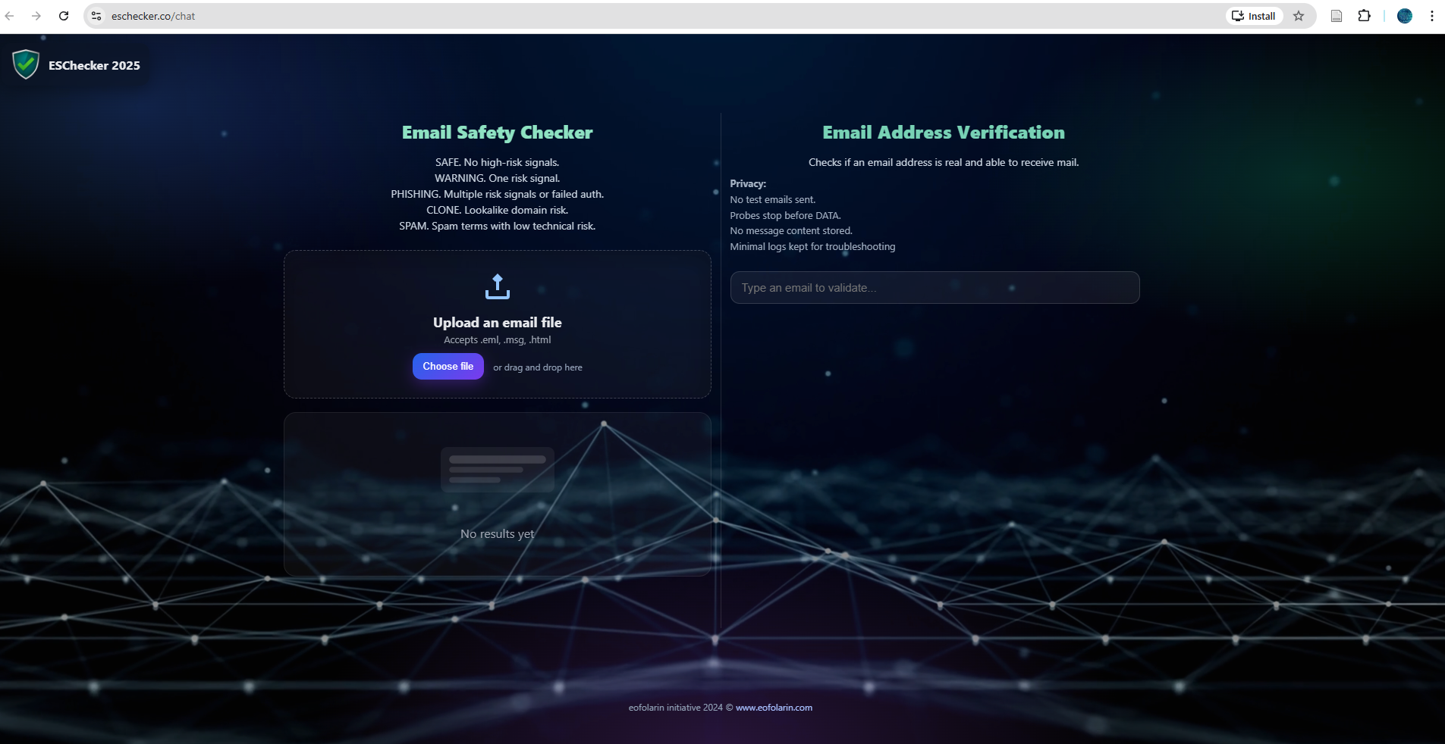Go back to the previous page
The width and height of the screenshot is (1445, 744).
[10, 16]
